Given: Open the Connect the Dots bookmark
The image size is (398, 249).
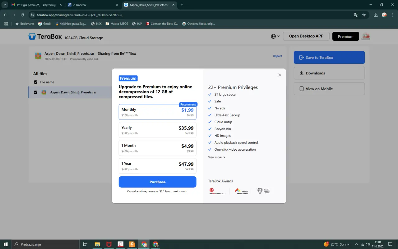Looking at the screenshot, I should 162,24.
